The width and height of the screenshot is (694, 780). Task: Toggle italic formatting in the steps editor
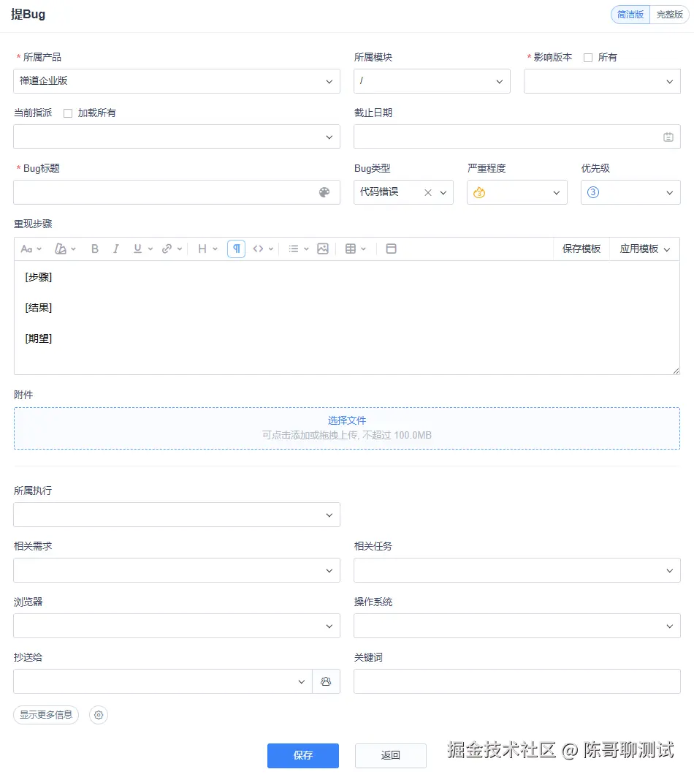tap(116, 249)
